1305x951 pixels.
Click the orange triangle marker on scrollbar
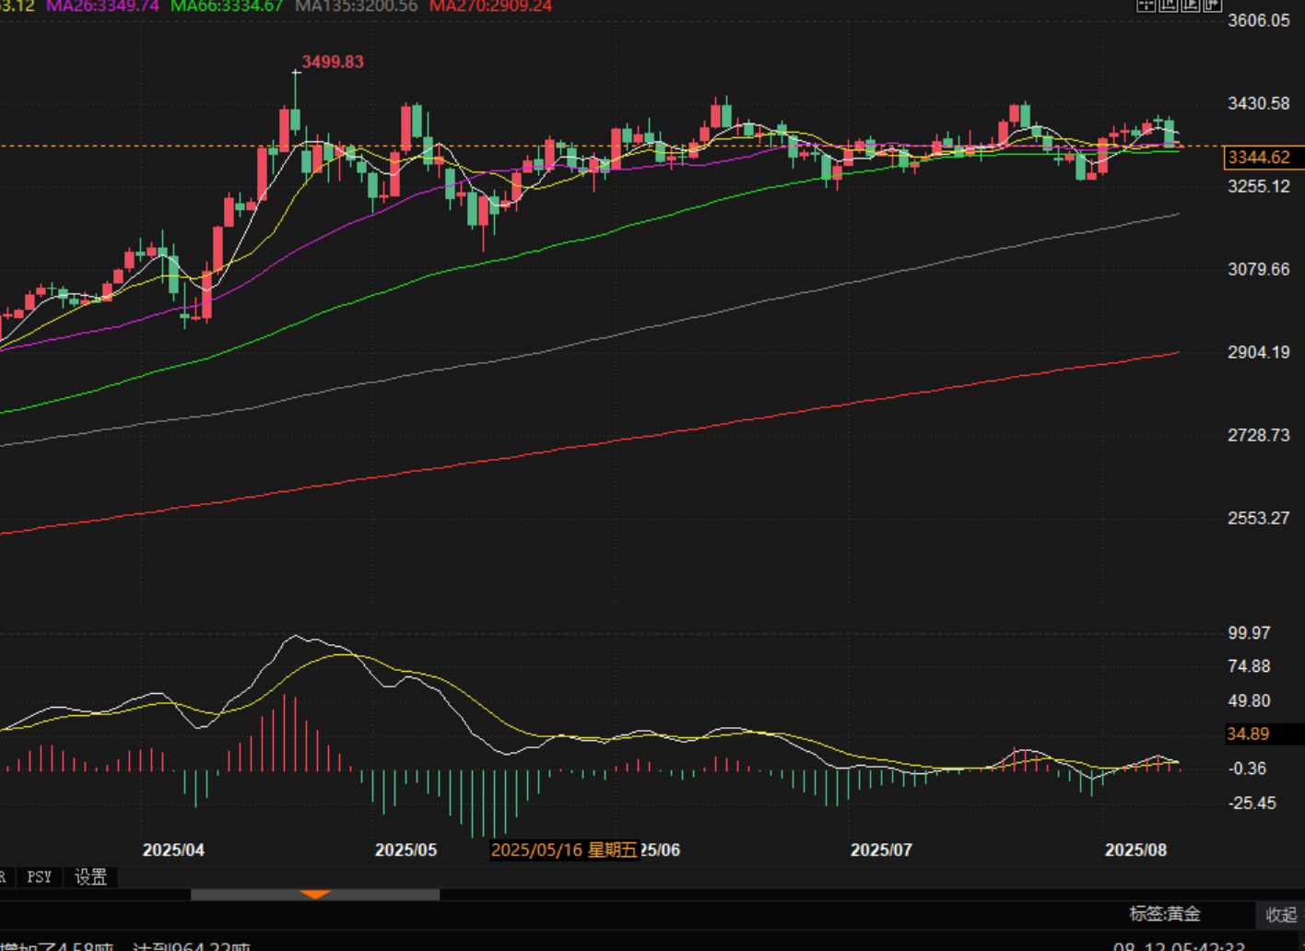pyautogui.click(x=315, y=894)
